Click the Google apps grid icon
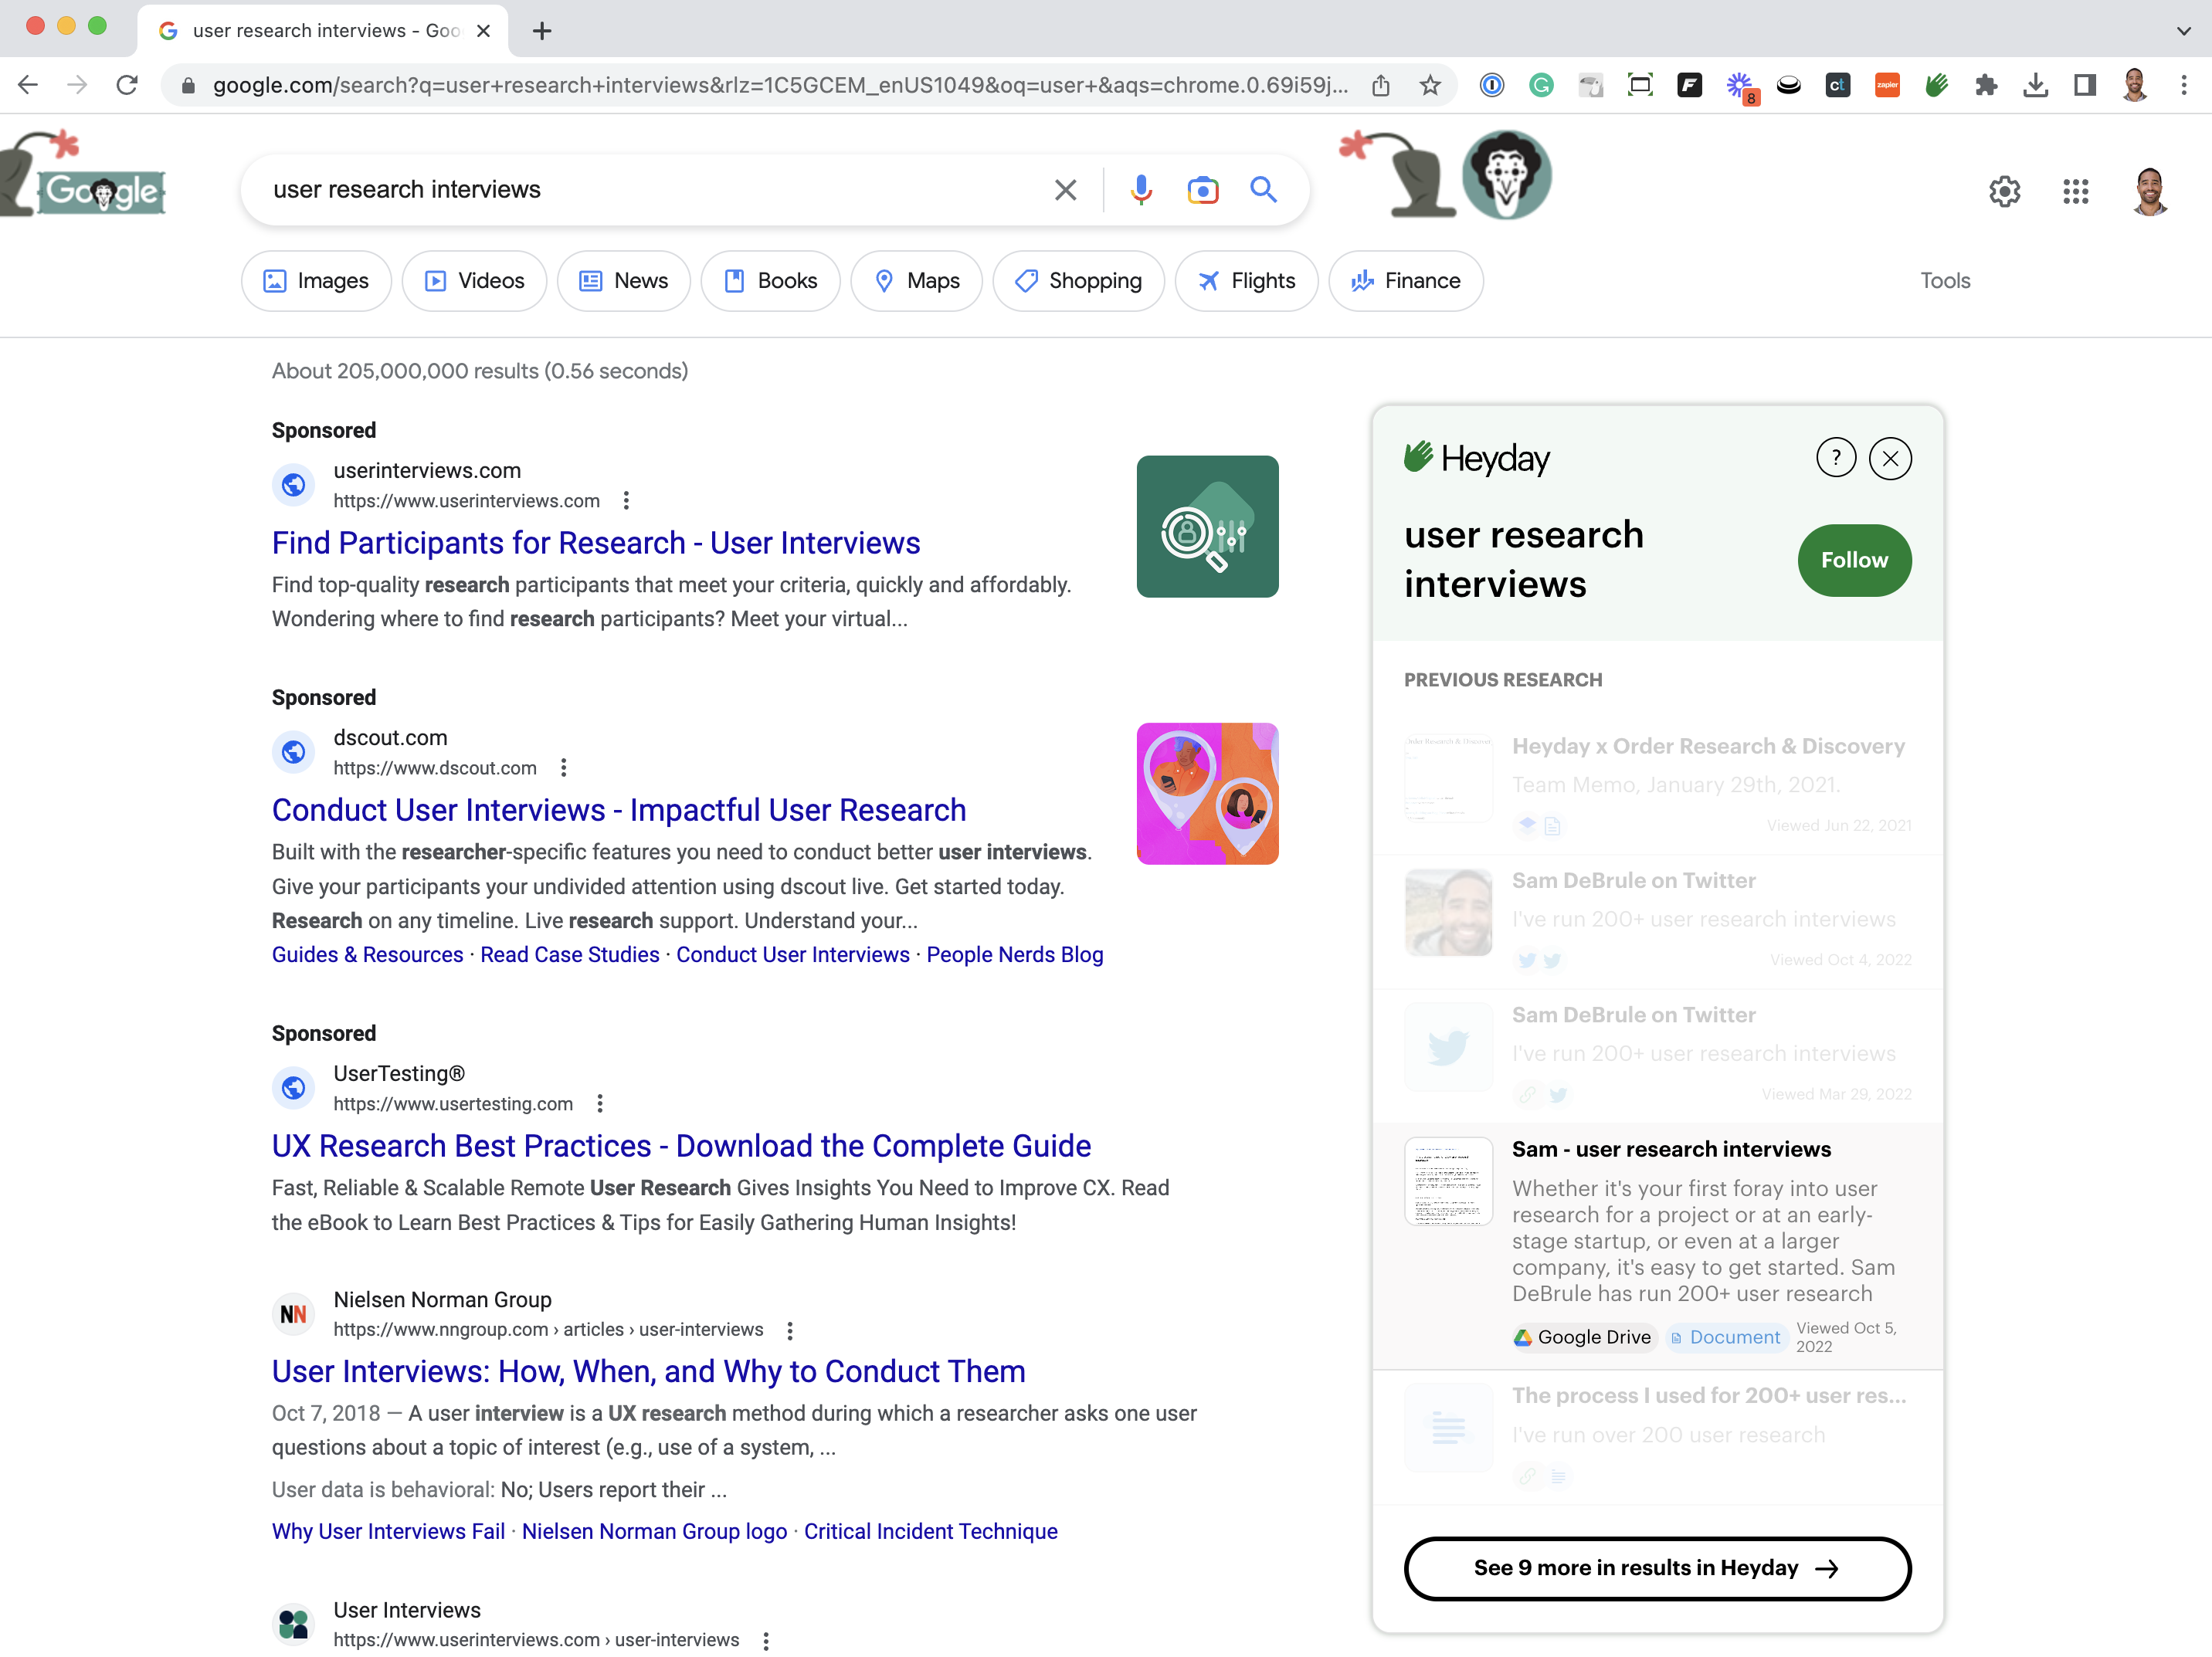This screenshot has width=2212, height=1657. (x=2076, y=190)
